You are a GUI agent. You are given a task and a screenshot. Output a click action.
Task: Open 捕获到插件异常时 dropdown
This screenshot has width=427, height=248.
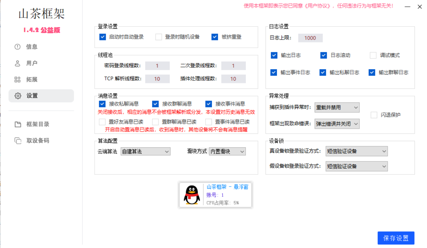(x=337, y=107)
